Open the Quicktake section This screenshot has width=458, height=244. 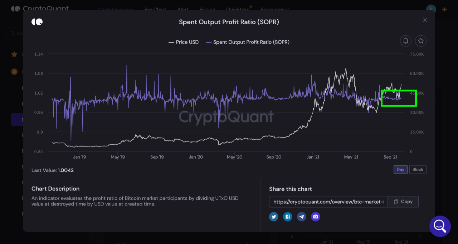[238, 10]
